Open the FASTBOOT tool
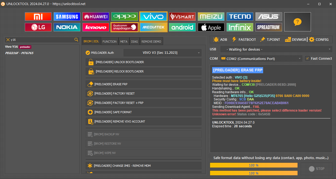Image resolution: width=336 pixels, height=179 pixels. pyautogui.click(x=244, y=39)
